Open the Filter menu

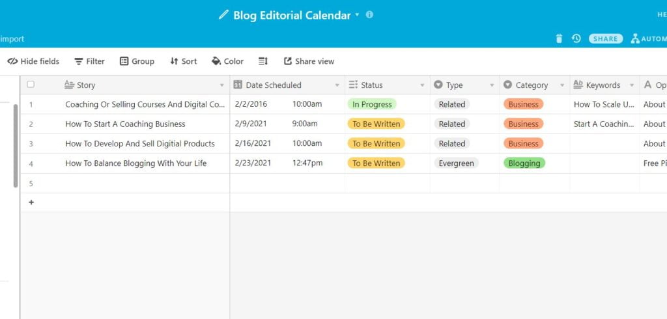pos(89,61)
